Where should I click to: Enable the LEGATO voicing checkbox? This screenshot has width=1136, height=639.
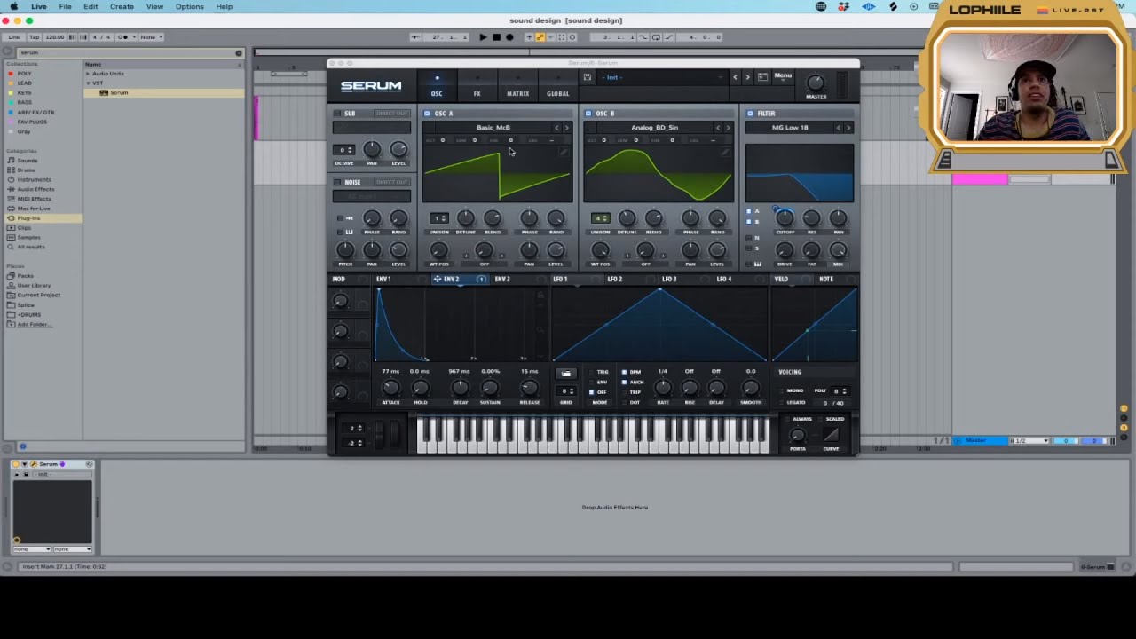point(782,402)
